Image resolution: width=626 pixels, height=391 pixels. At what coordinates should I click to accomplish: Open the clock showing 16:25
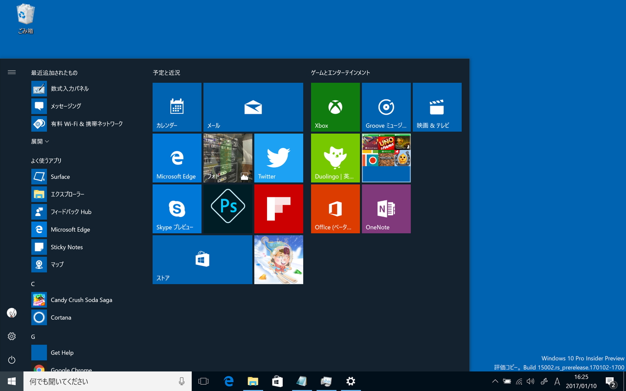coord(581,381)
